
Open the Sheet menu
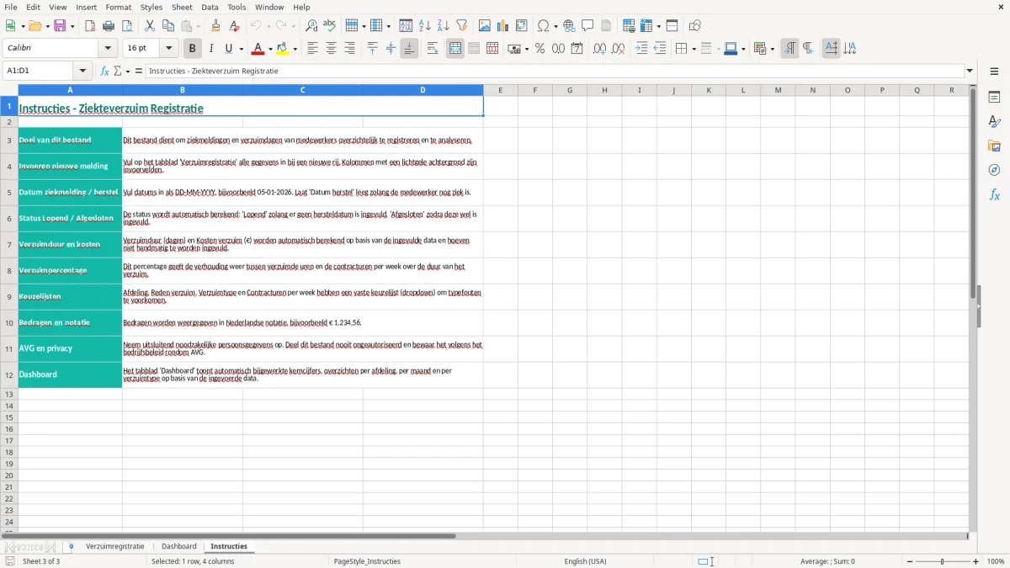(x=182, y=7)
